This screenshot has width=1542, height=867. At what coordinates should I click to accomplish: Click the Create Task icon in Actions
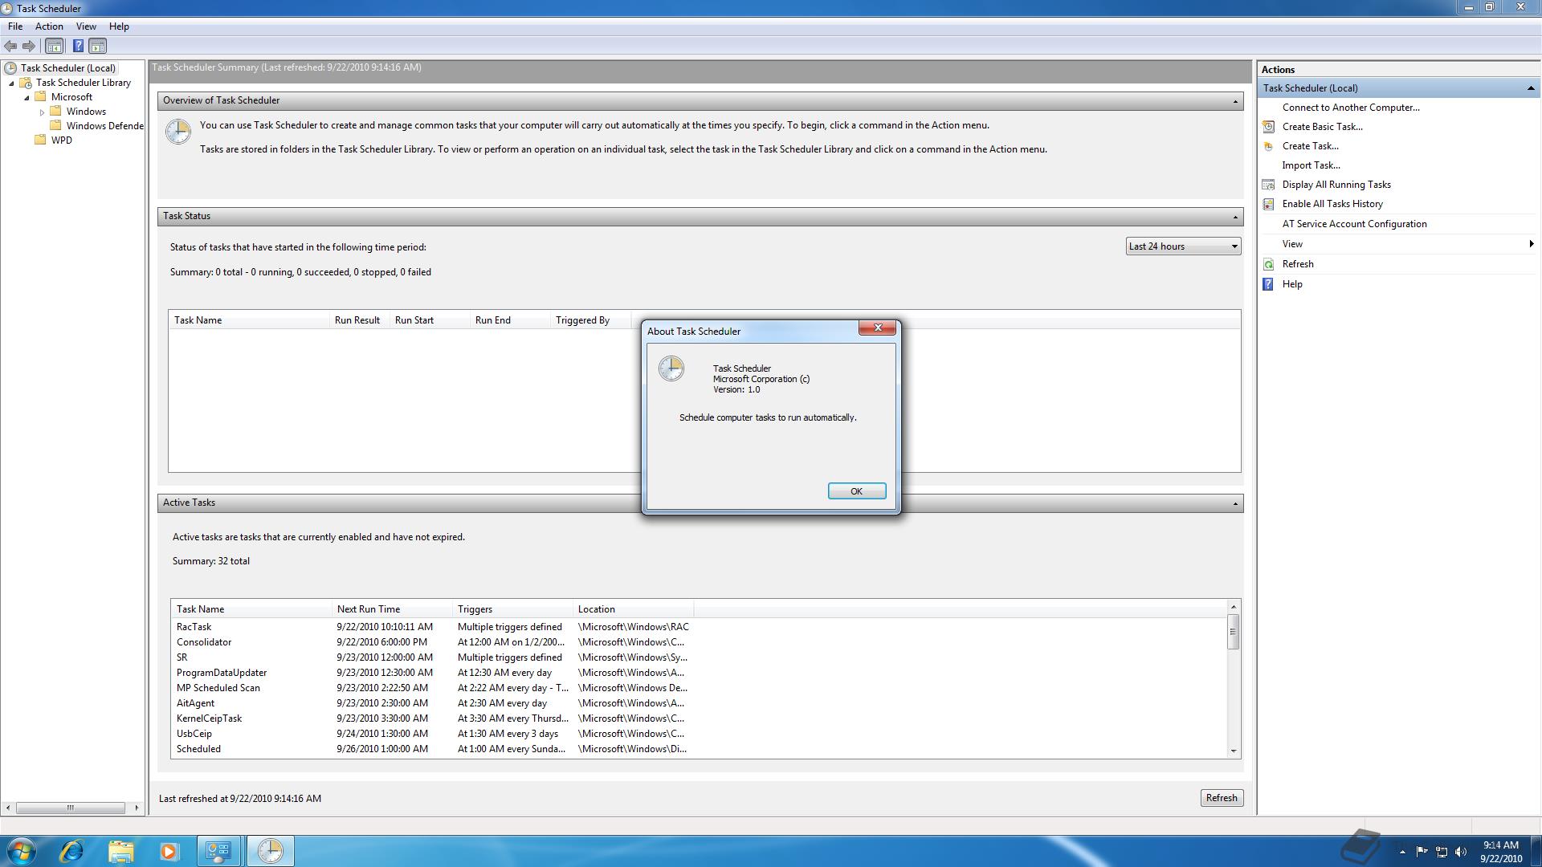point(1268,146)
